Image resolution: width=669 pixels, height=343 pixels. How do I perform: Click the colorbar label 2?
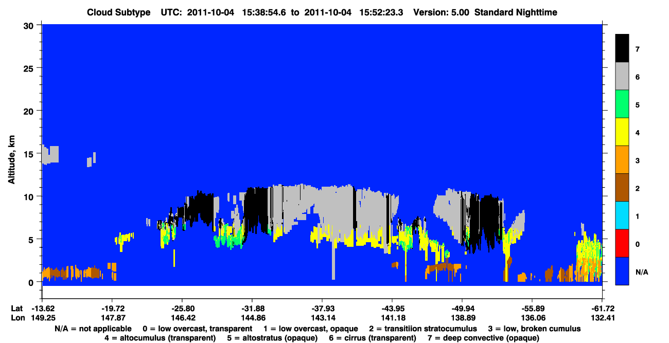coord(637,189)
